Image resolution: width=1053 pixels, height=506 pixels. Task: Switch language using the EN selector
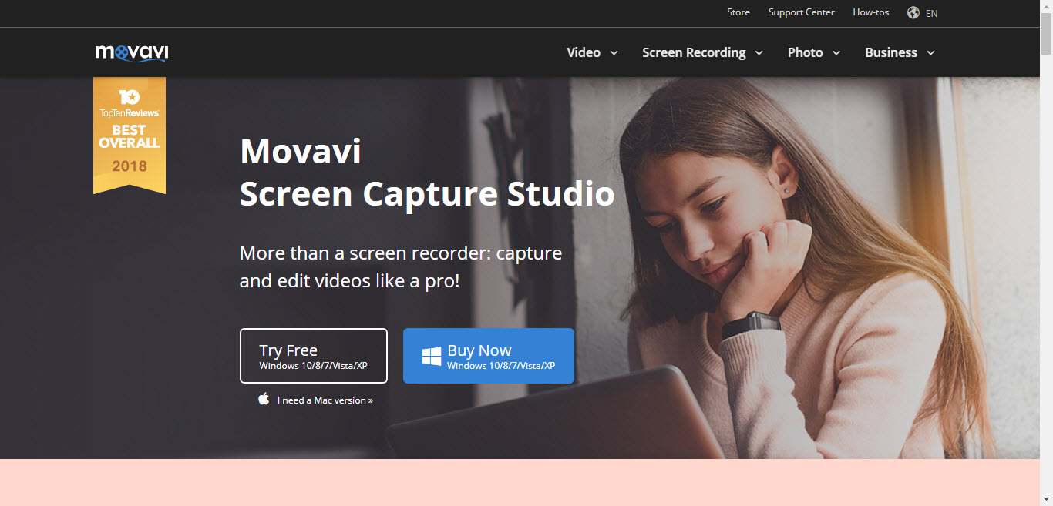(x=931, y=13)
